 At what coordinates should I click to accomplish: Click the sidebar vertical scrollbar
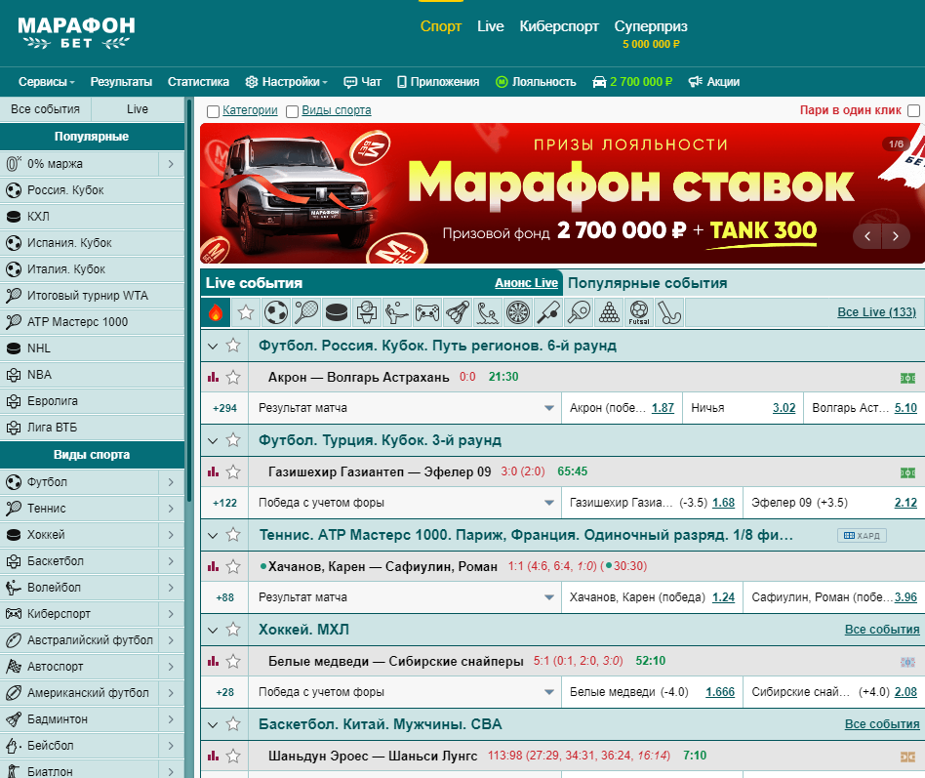(x=189, y=301)
